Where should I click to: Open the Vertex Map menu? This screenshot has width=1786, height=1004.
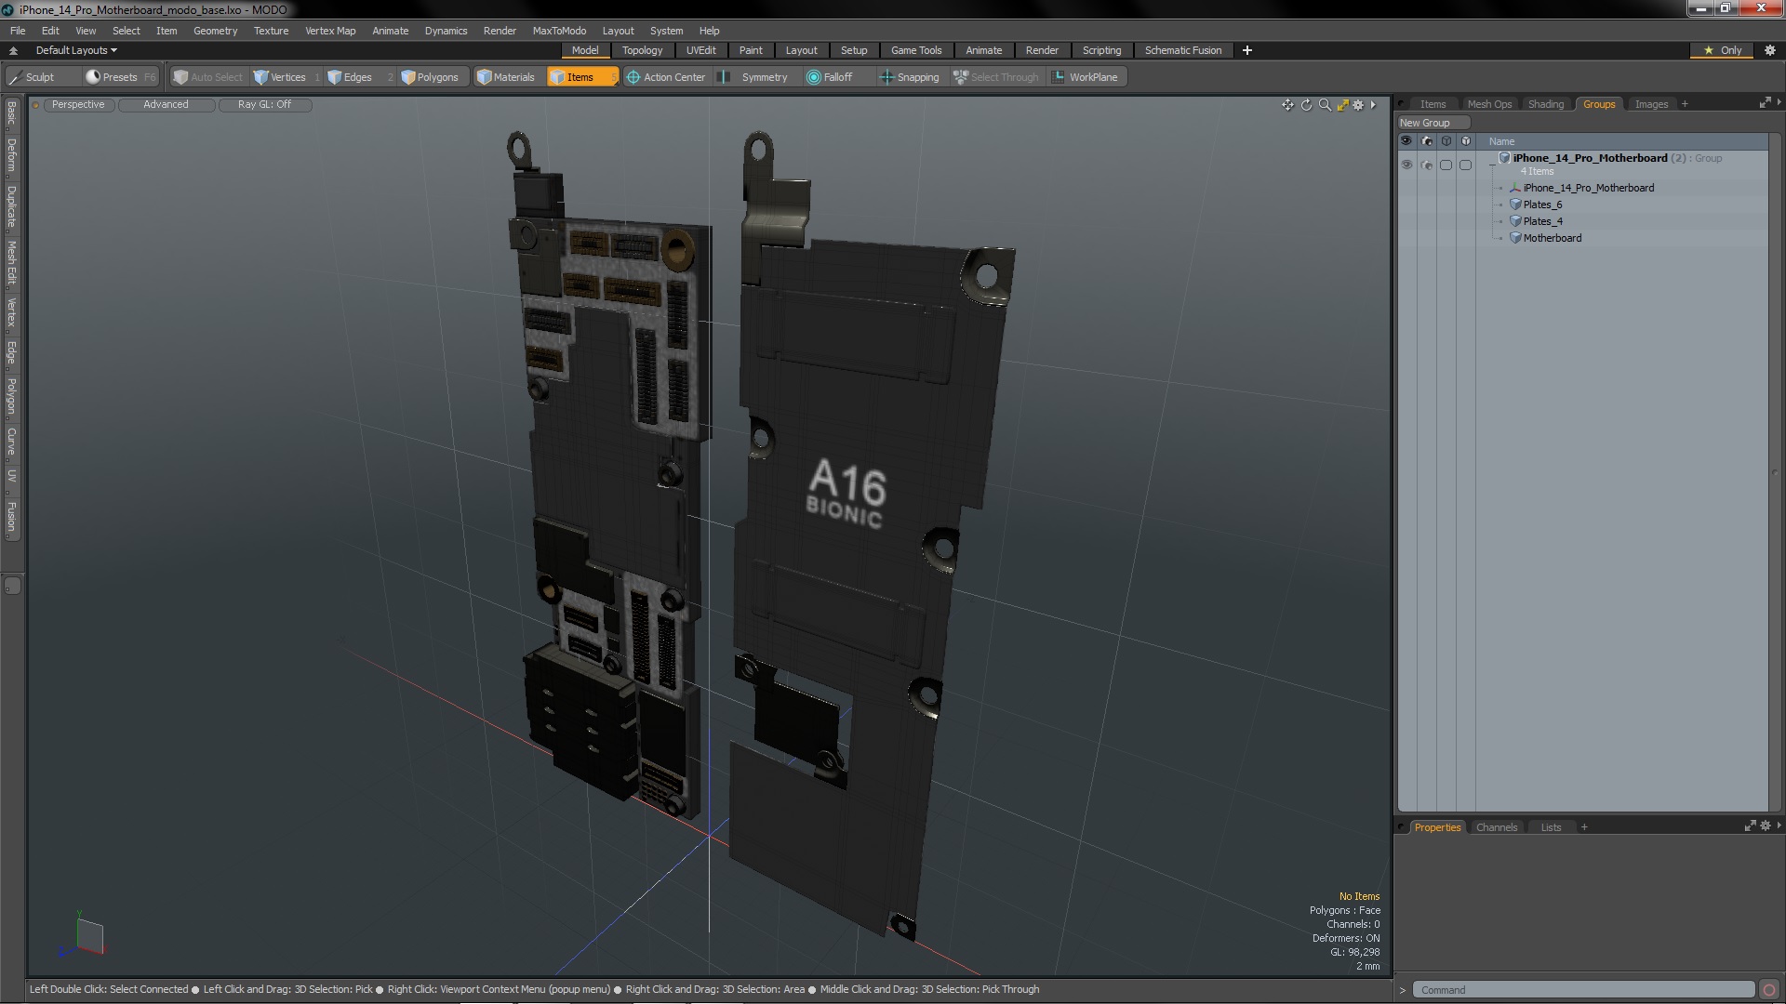click(x=330, y=31)
